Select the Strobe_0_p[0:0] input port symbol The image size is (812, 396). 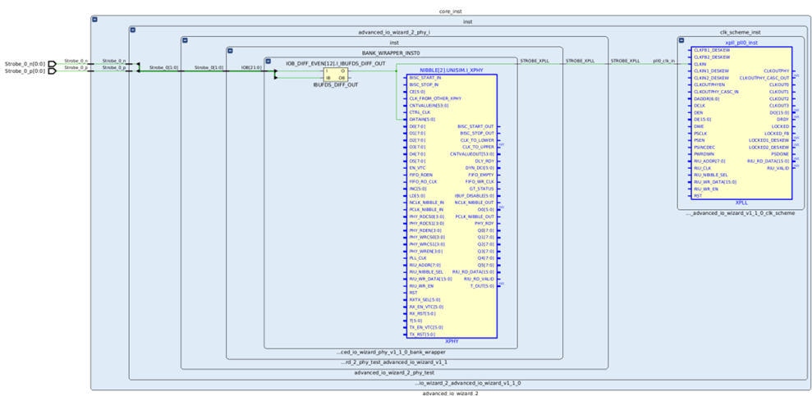pos(53,71)
